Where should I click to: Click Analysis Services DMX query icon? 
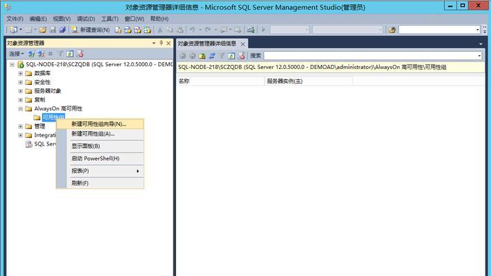click(x=137, y=30)
